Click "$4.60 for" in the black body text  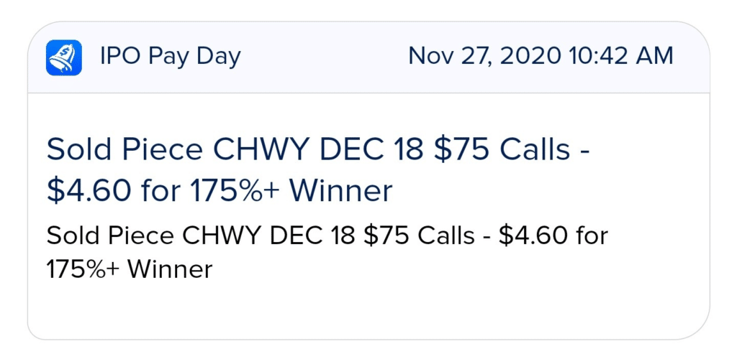[x=553, y=236]
